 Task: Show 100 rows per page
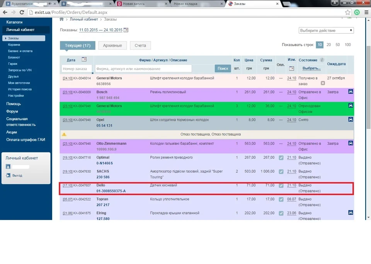[x=347, y=45]
